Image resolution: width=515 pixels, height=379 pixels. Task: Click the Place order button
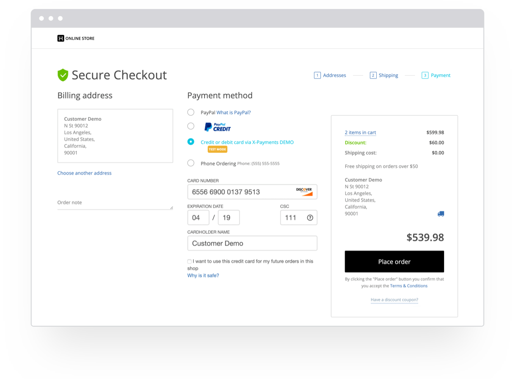(x=394, y=261)
